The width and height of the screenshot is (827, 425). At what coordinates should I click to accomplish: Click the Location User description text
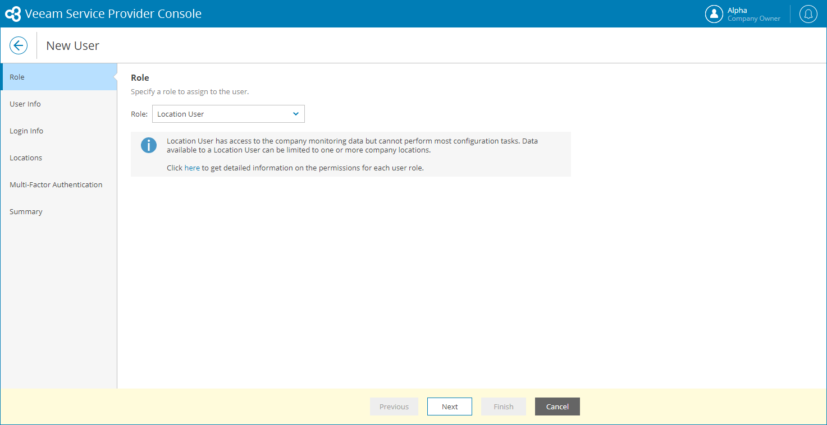352,145
